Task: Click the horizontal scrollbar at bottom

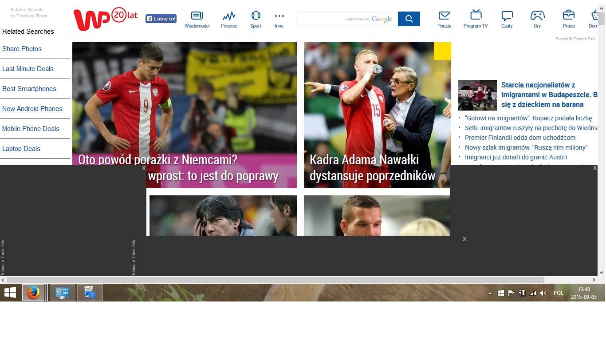Action: [x=275, y=280]
